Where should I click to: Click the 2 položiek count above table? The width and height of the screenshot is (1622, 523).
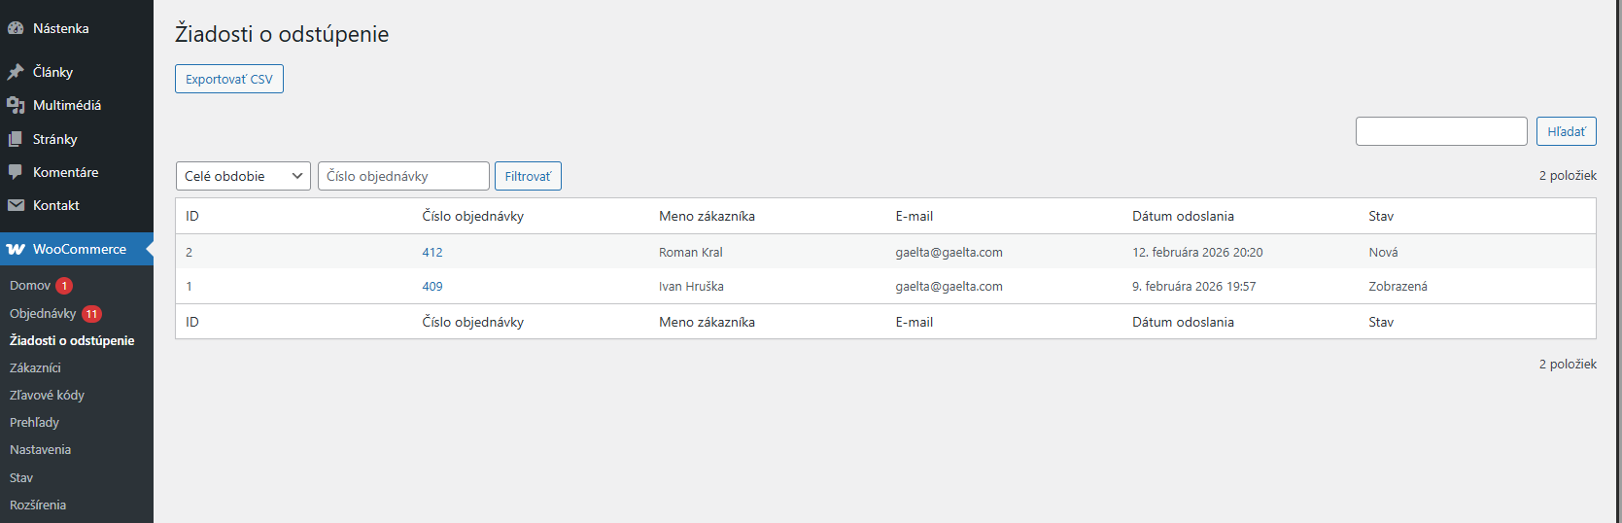[1568, 176]
